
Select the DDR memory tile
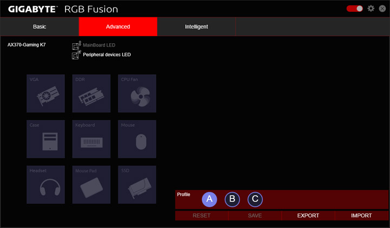point(92,93)
